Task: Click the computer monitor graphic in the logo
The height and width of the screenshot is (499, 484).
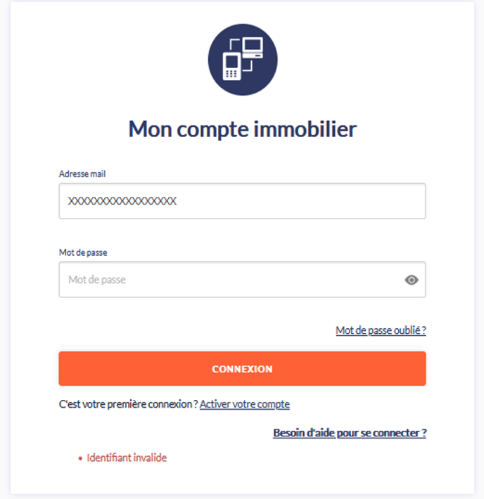Action: tap(253, 48)
